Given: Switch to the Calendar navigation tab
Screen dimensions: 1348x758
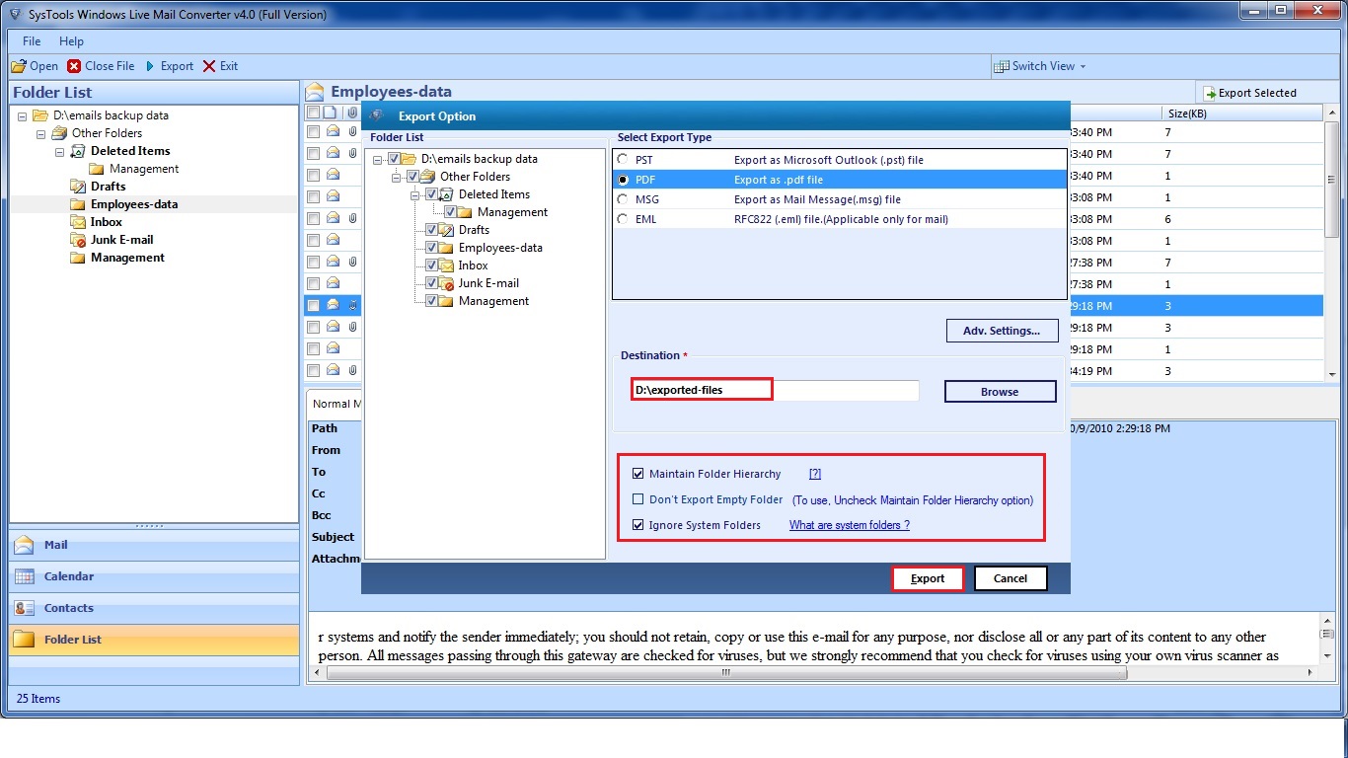Looking at the screenshot, I should (x=154, y=576).
